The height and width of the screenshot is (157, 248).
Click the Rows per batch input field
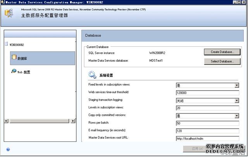click(x=207, y=123)
